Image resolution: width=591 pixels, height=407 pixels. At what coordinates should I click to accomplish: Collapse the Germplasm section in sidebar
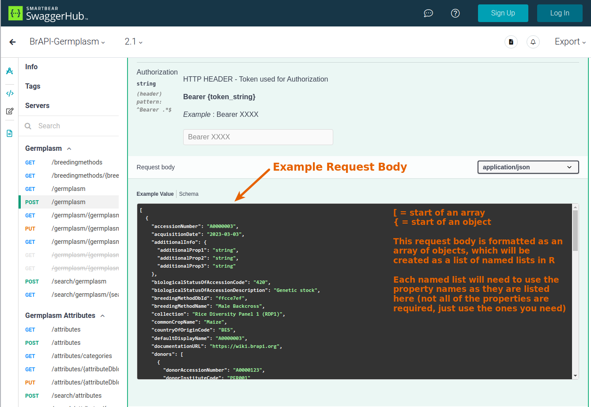[x=69, y=149]
